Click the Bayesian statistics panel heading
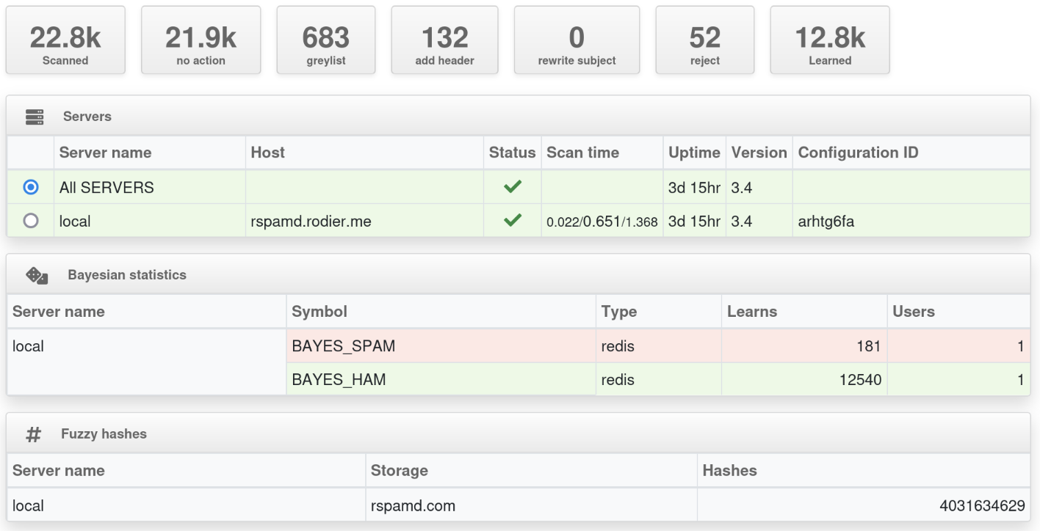Screen dimensions: 1040x531 tap(127, 275)
